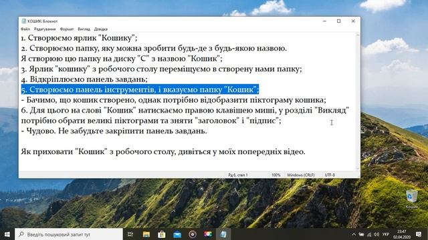Click the status bar 'Рд 6, ствп 1'
This screenshot has width=428, height=240.
click(x=238, y=175)
